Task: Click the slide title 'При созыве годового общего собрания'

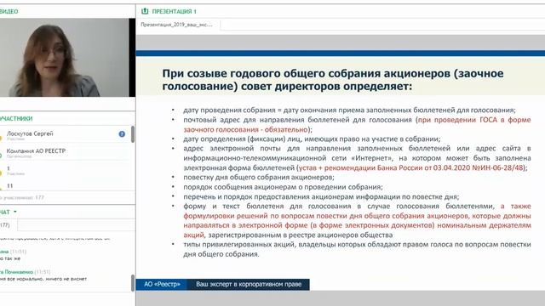Action: tap(333, 79)
